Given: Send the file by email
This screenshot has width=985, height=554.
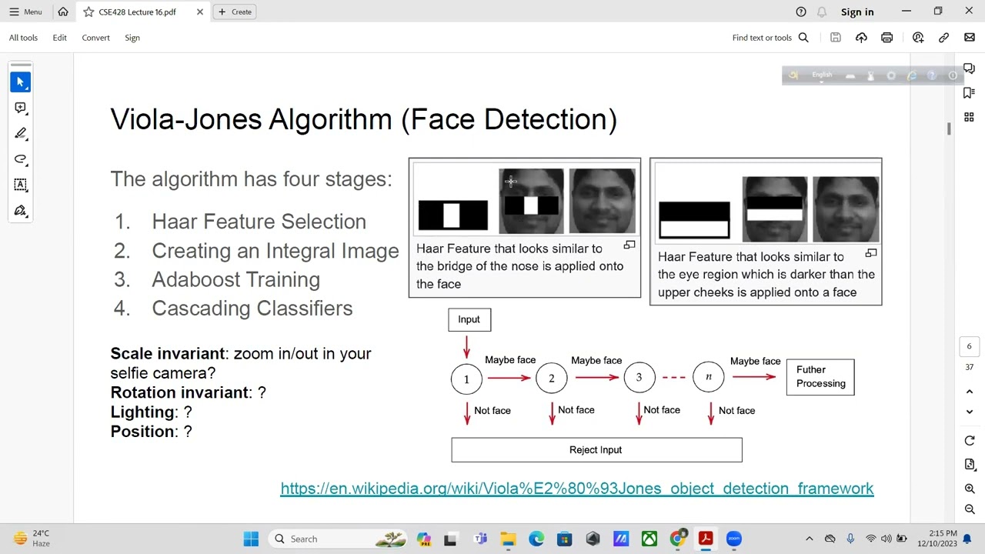Looking at the screenshot, I should pos(969,37).
